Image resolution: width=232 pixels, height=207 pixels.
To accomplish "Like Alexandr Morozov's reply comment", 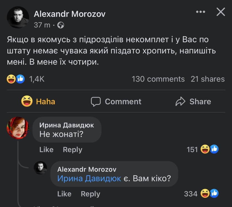I will click(x=64, y=194).
